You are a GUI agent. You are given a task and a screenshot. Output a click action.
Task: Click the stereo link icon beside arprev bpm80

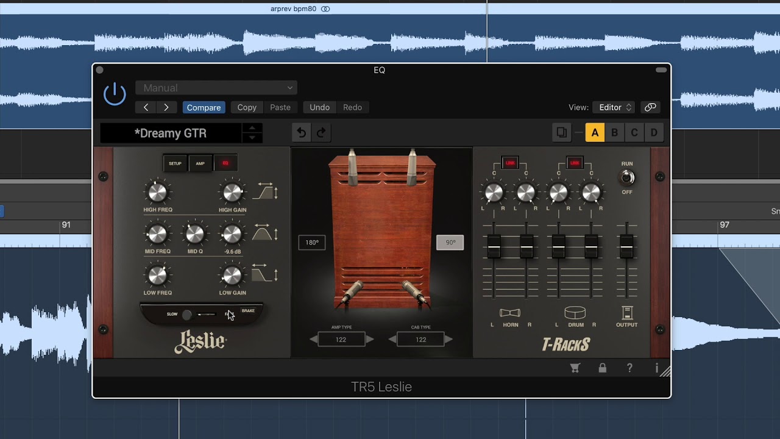point(325,9)
